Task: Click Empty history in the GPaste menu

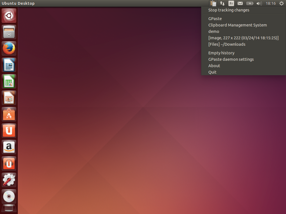Action: [244, 53]
